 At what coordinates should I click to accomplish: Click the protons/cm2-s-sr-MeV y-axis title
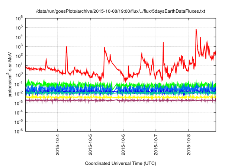click(10, 75)
